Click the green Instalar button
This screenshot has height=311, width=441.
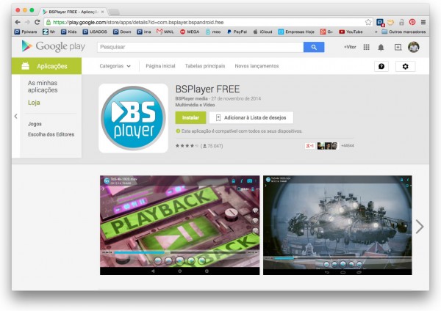190,117
